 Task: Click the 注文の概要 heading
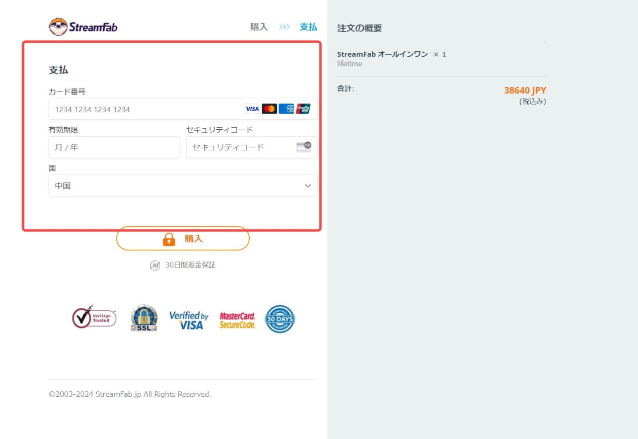[360, 28]
